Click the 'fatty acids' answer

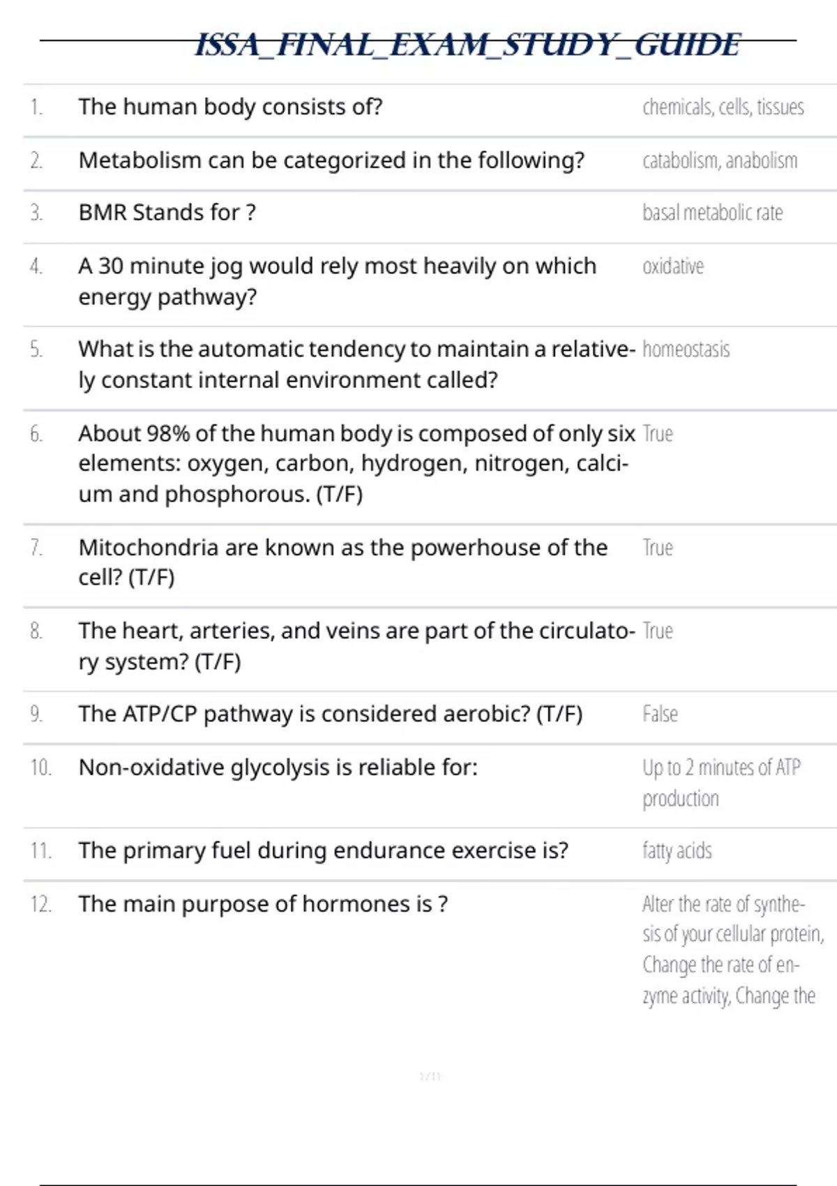(677, 850)
